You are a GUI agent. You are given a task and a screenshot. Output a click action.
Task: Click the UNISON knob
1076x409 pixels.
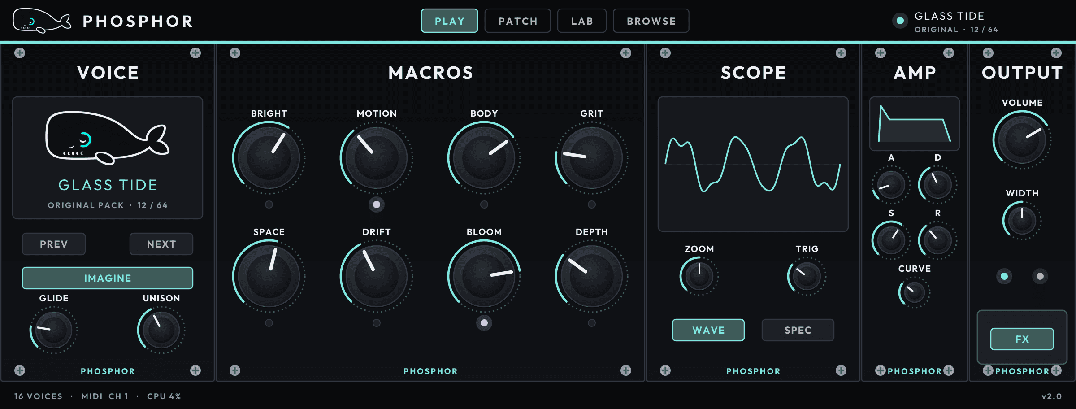tap(161, 330)
